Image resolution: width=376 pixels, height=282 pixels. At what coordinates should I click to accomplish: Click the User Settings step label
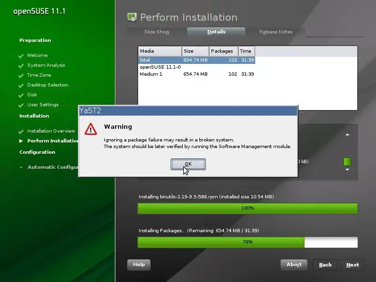coord(43,104)
